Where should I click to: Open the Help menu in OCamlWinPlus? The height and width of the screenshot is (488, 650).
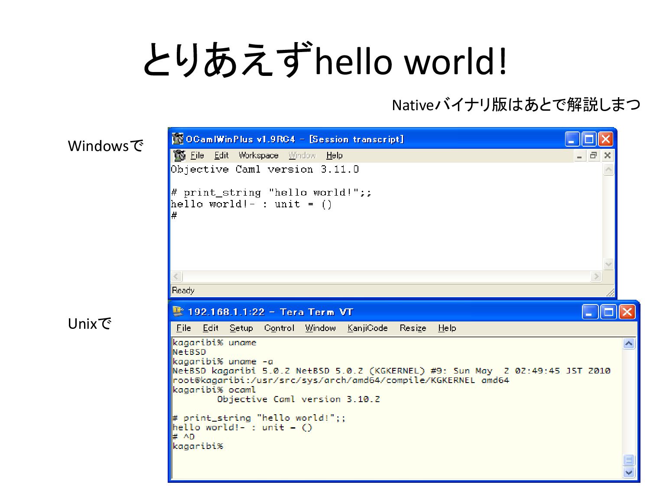click(x=335, y=155)
